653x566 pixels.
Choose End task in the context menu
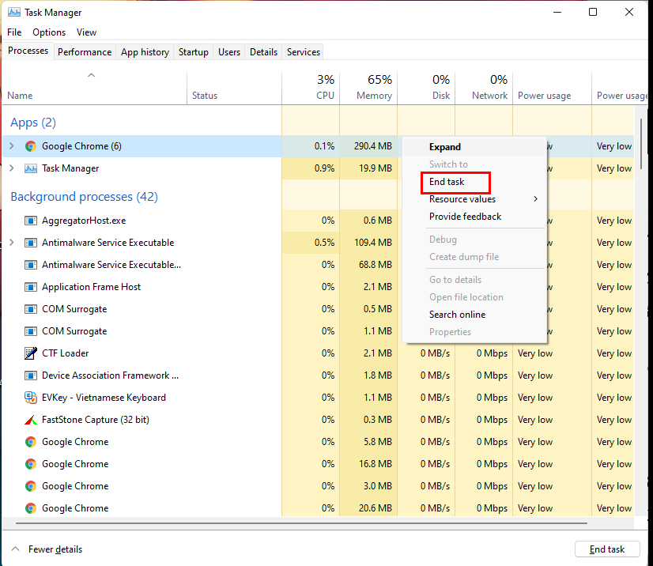click(474, 182)
